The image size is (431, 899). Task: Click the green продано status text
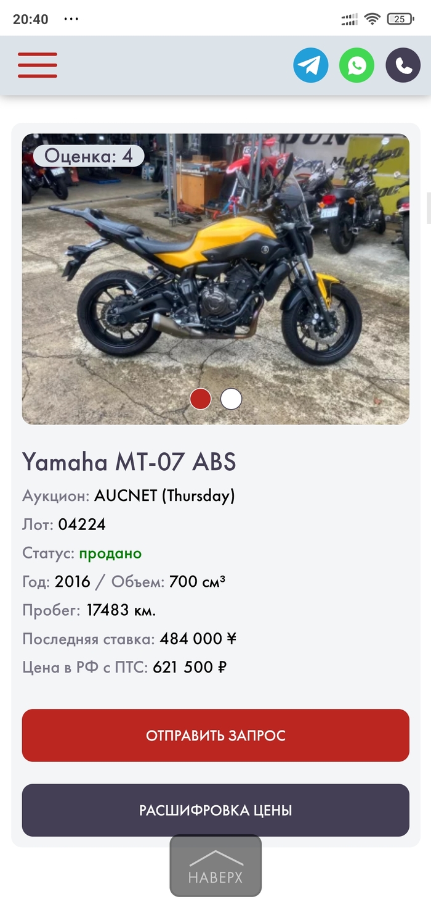[110, 553]
